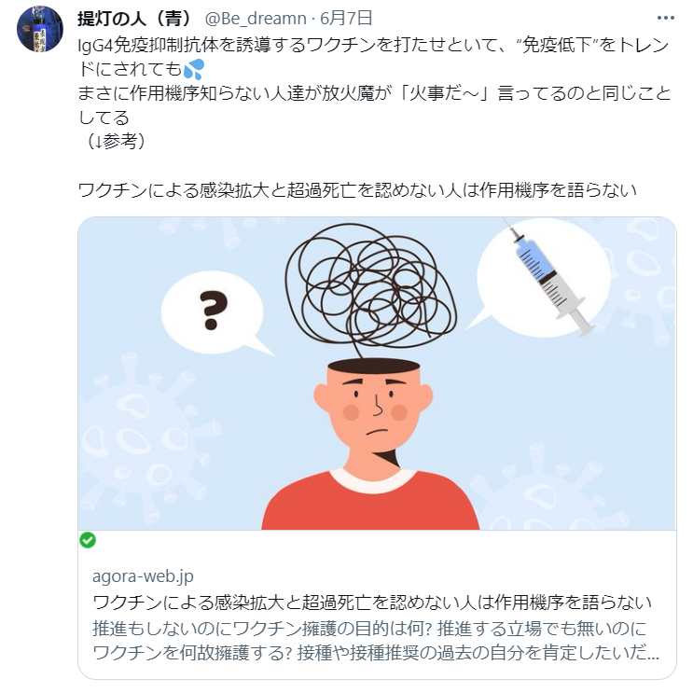693x693 pixels.
Task: Click the tangled scribble above the head
Action: pyautogui.click(x=370, y=285)
